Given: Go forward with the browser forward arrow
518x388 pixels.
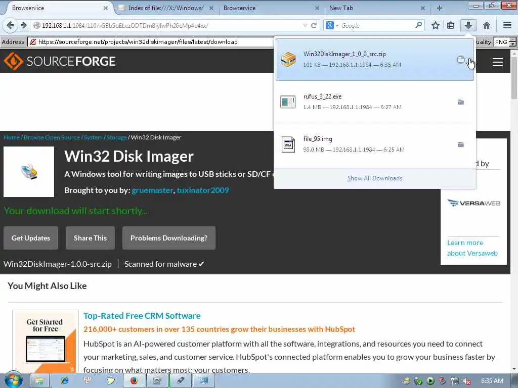Looking at the screenshot, I should pyautogui.click(x=23, y=25).
